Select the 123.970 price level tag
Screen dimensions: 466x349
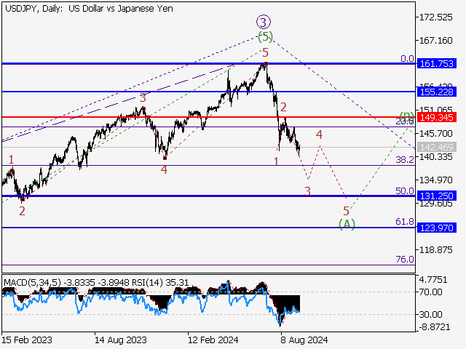[x=436, y=228]
